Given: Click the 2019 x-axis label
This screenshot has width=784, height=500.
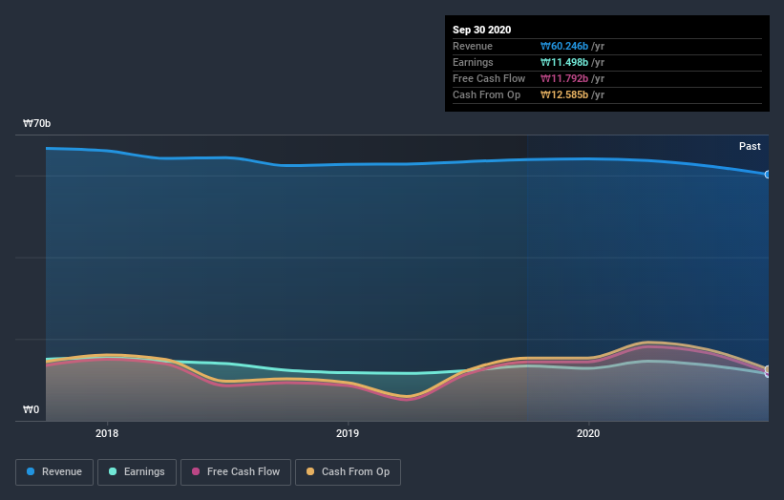Looking at the screenshot, I should point(348,433).
